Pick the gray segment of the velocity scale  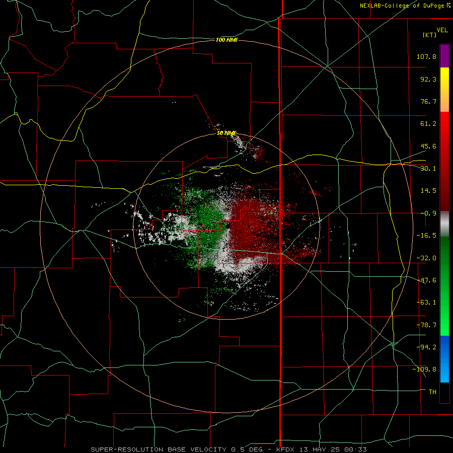pos(444,223)
